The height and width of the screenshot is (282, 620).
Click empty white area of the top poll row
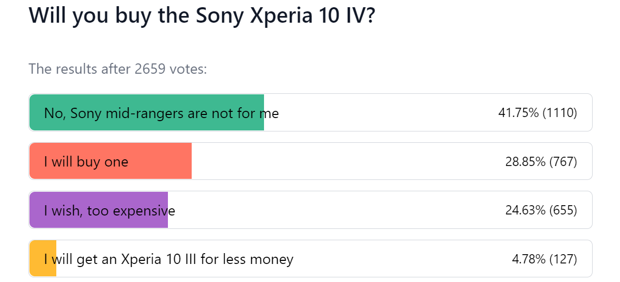(388, 112)
